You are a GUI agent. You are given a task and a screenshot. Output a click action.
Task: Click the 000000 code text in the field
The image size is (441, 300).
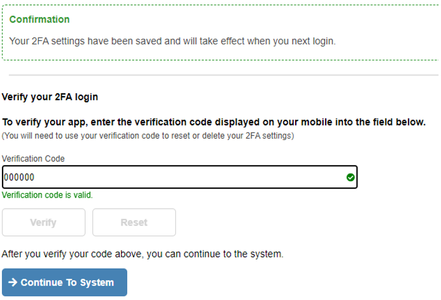[19, 177]
